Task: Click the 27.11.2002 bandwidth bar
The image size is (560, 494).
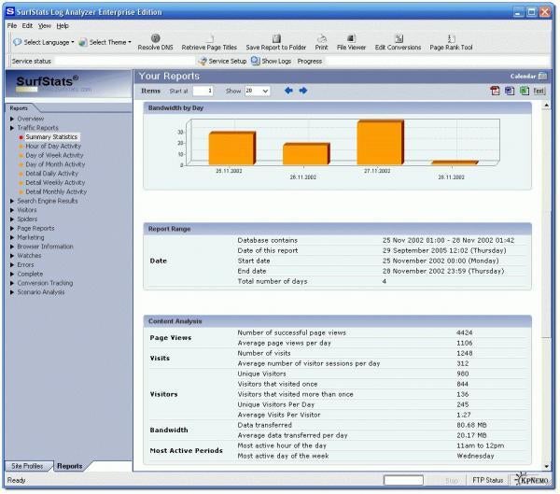Action: pos(381,143)
